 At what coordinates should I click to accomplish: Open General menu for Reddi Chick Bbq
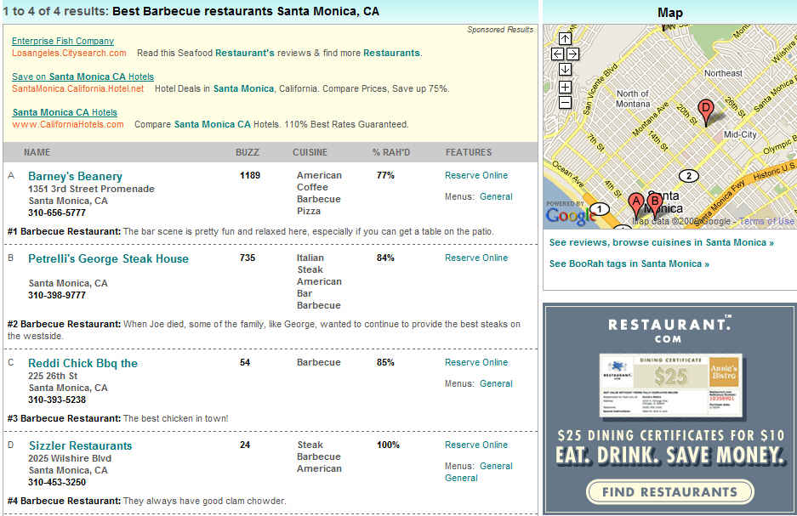(496, 383)
